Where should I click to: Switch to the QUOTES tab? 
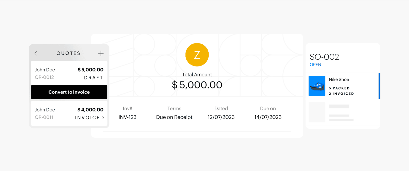[68, 53]
